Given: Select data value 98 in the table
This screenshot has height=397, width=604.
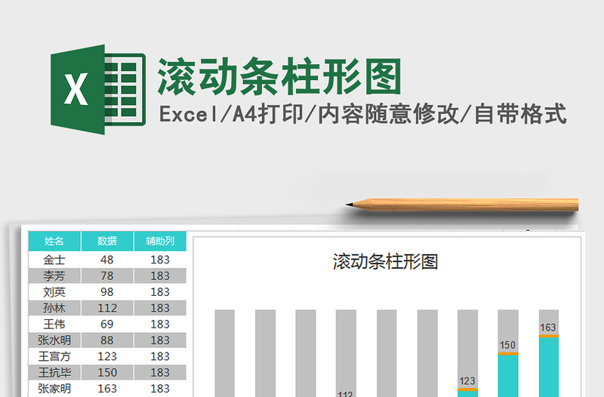Looking at the screenshot, I should [x=107, y=292].
